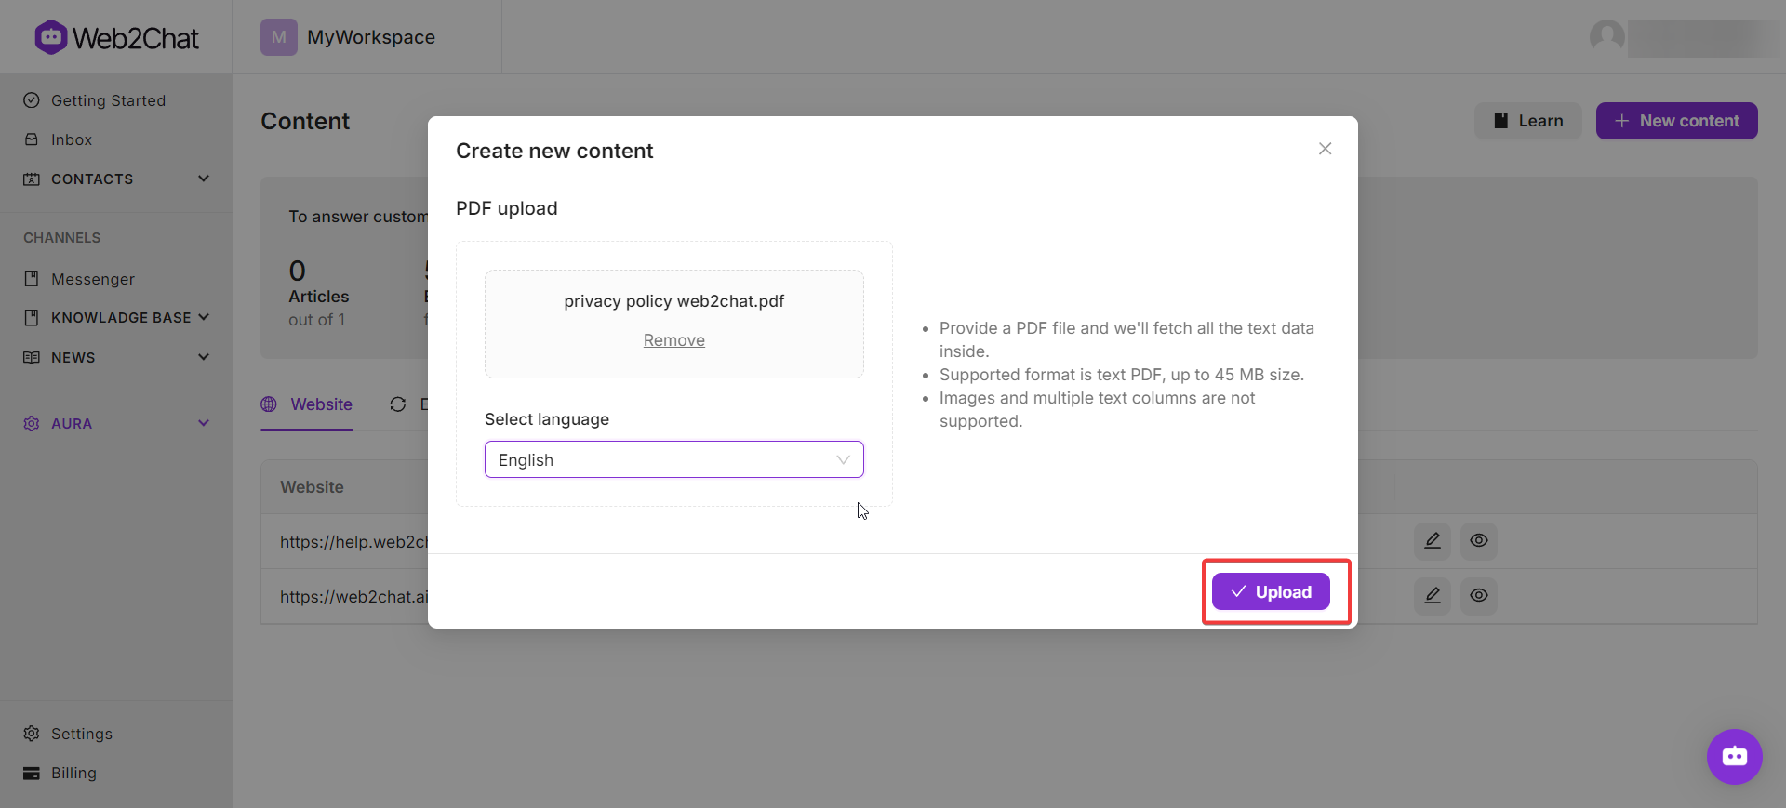Open Messenger channel
Viewport: 1786px width, 808px height.
(93, 279)
